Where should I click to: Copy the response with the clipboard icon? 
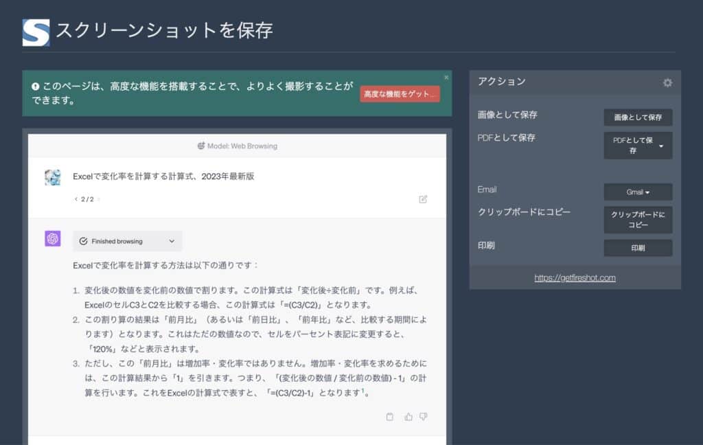pos(390,416)
